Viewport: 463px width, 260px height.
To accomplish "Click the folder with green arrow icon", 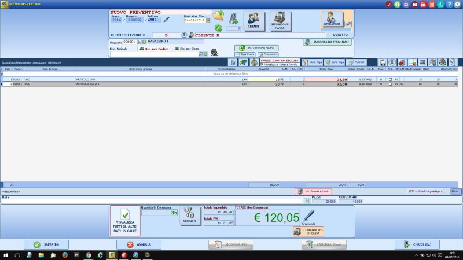I will pyautogui.click(x=219, y=16).
